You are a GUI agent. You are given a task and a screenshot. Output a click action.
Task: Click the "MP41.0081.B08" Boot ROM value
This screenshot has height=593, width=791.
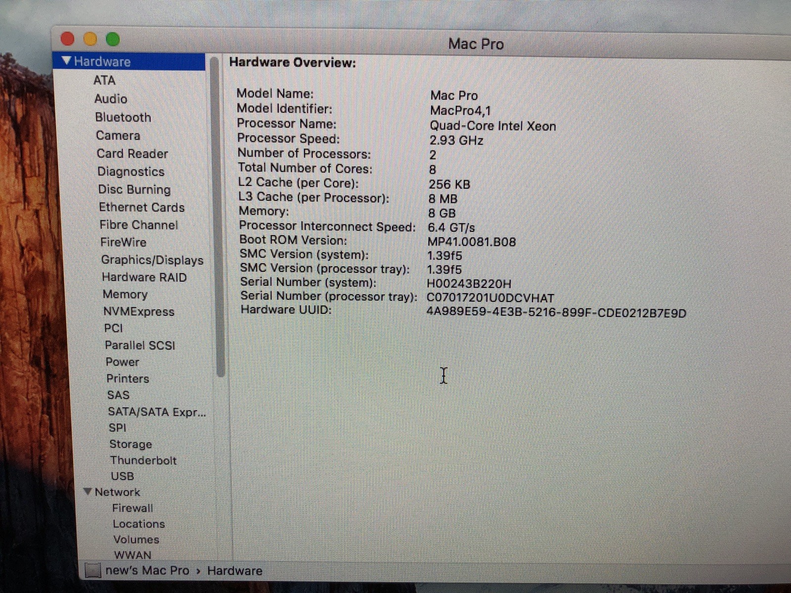coord(472,242)
